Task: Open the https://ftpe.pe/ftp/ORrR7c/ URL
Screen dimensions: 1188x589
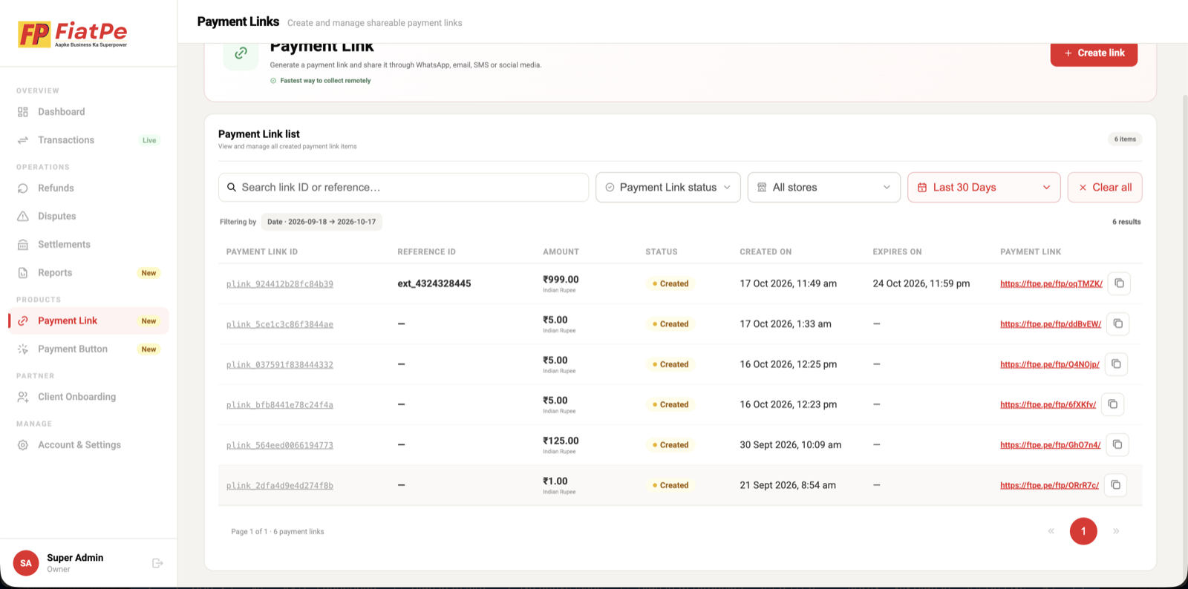Action: click(x=1049, y=486)
